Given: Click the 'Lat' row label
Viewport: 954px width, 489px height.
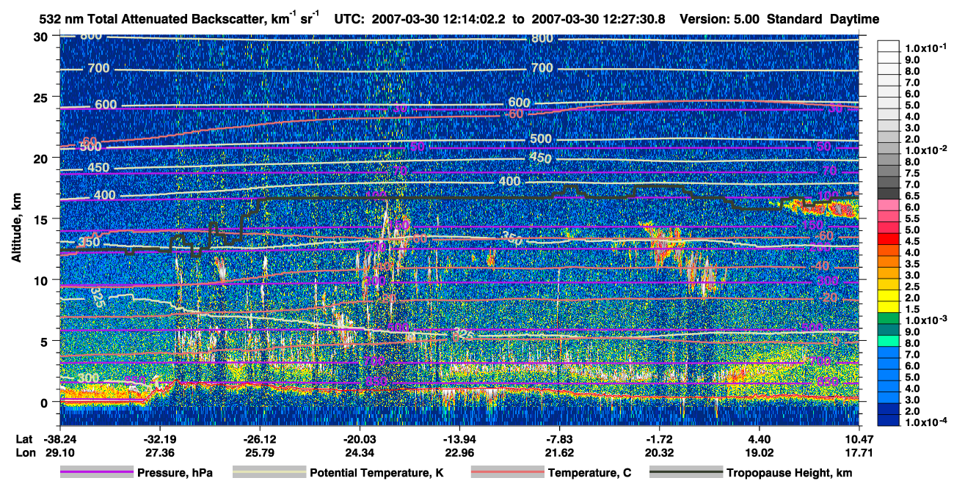Looking at the screenshot, I should coord(25,438).
